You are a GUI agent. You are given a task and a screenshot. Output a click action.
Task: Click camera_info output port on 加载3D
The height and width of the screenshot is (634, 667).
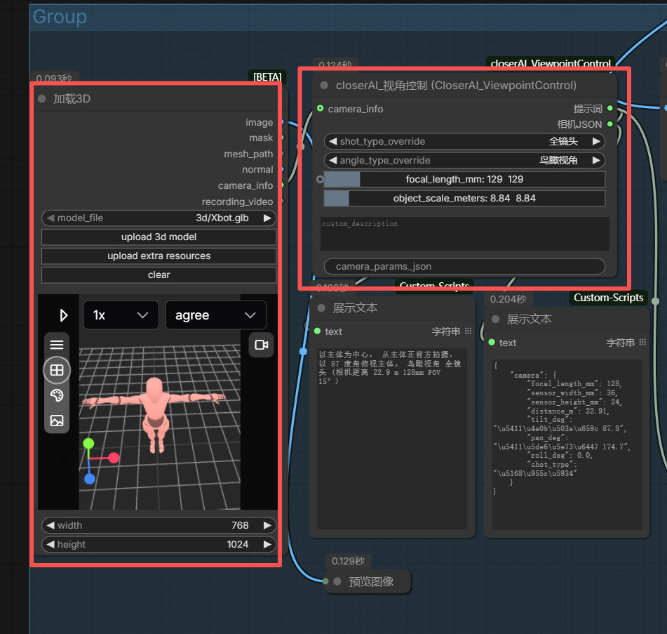pyautogui.click(x=281, y=185)
